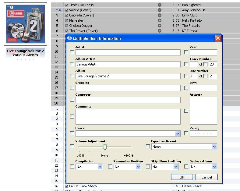The image size is (240, 191).
Task: Uncheck The Prayer (Cover) track checkbox
Action: [66, 31]
